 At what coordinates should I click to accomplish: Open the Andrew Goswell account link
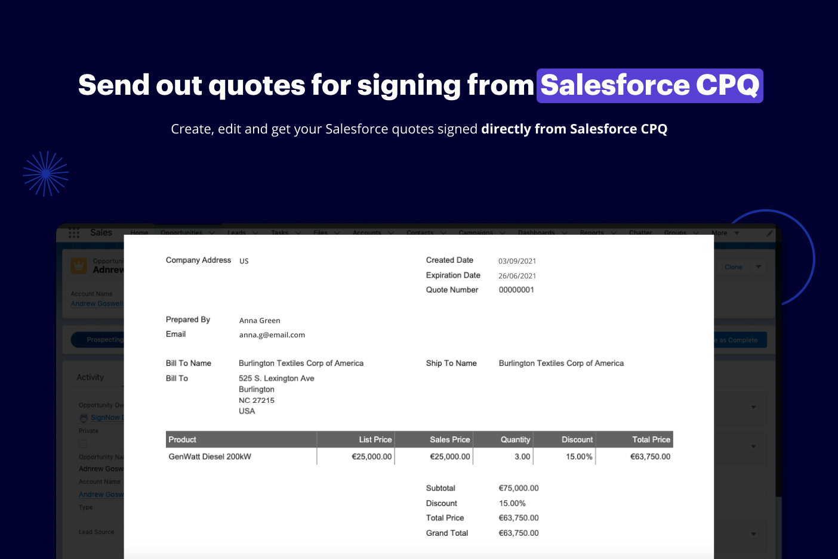97,303
